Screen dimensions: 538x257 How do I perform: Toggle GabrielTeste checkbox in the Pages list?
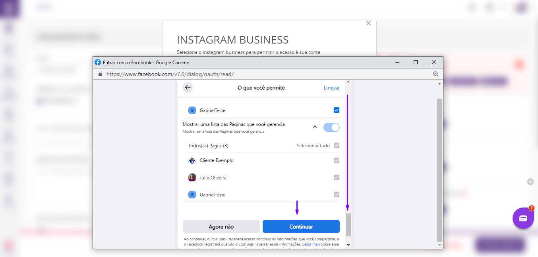pyautogui.click(x=337, y=194)
